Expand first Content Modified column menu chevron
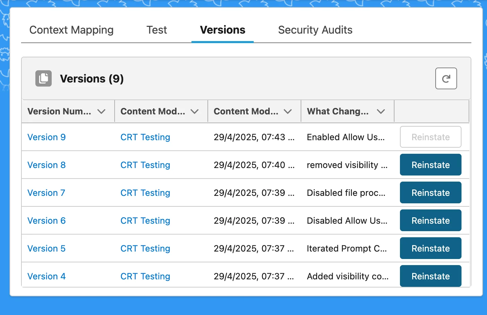Image resolution: width=487 pixels, height=315 pixels. click(x=195, y=111)
